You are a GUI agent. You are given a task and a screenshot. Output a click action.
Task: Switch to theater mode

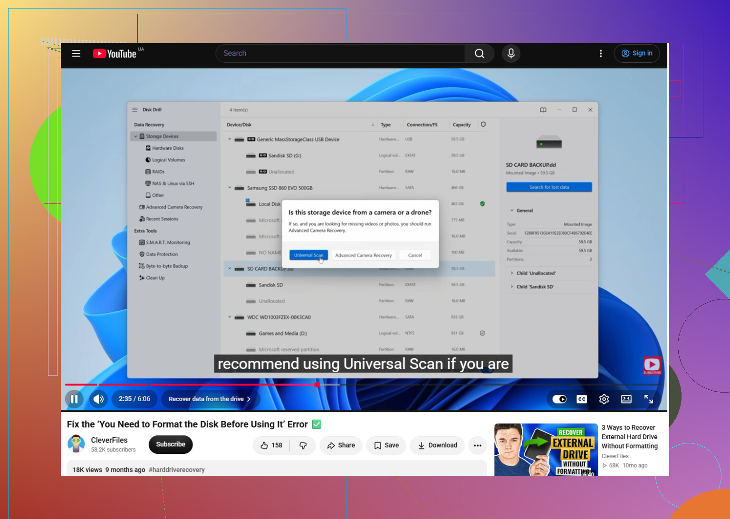point(626,399)
